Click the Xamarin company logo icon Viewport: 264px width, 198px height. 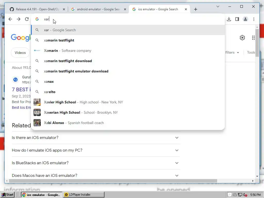[37, 50]
